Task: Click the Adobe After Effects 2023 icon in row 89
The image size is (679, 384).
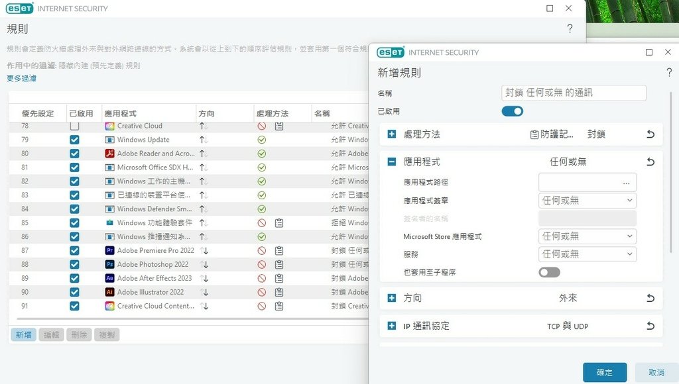Action: [109, 278]
